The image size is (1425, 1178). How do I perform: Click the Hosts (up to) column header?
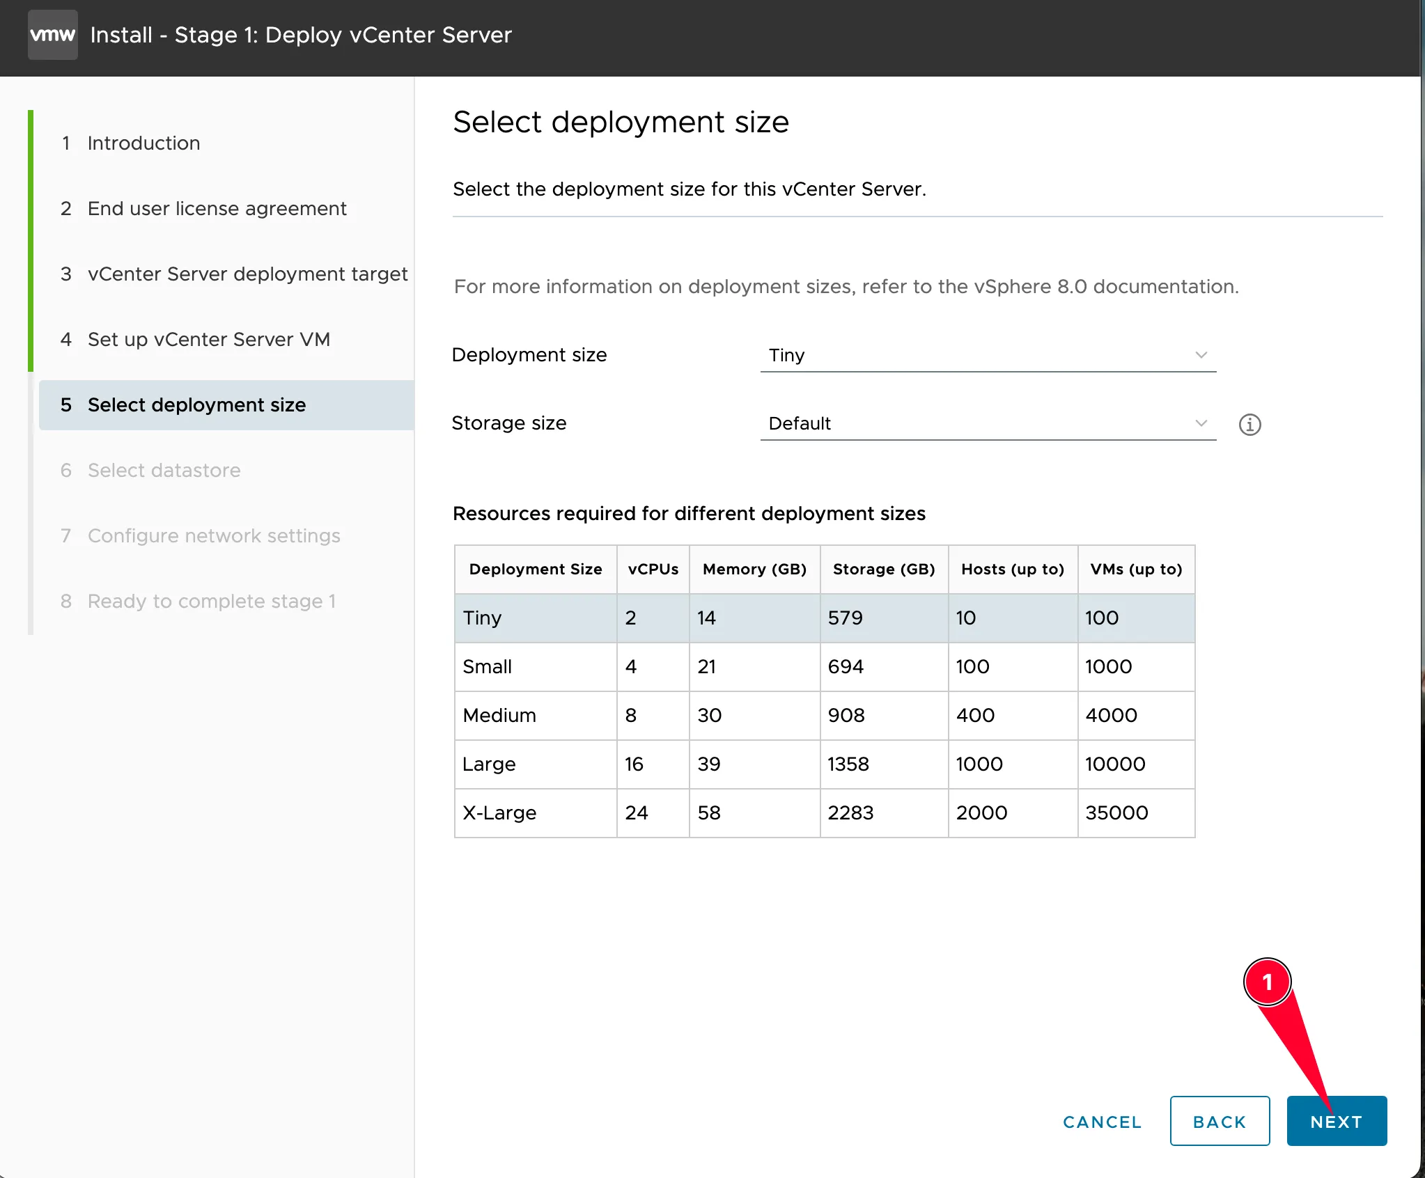tap(1013, 570)
